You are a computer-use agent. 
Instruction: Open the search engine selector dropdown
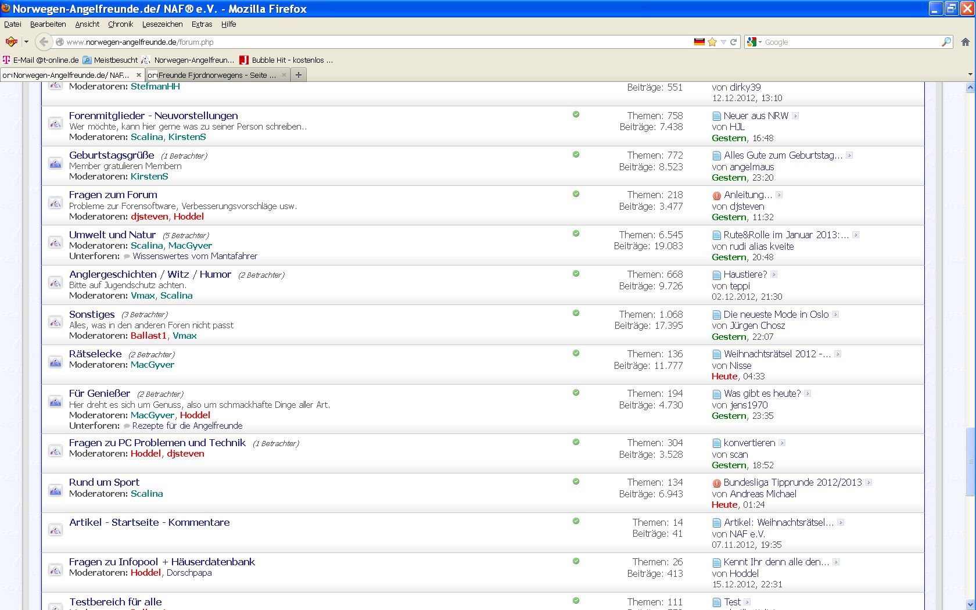tap(754, 42)
